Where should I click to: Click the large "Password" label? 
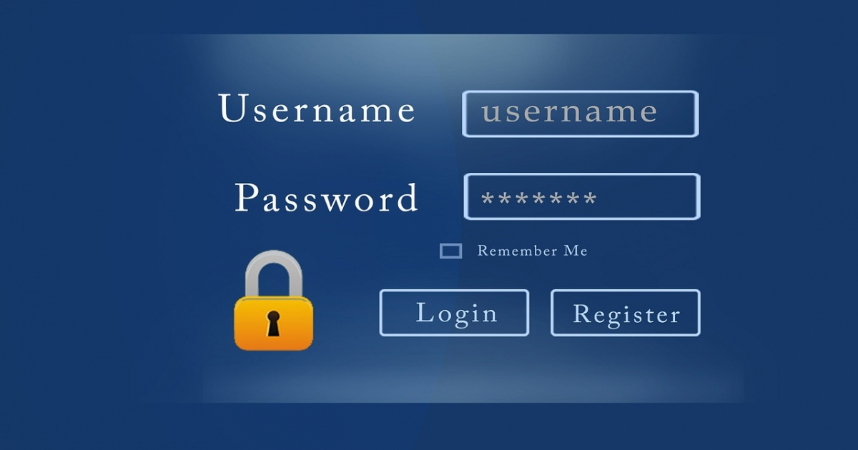[326, 197]
